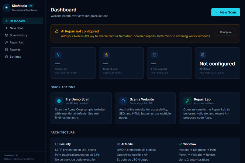Click the magnifier icon on Scan a Website
This screenshot has height=163, width=245.
[x=123, y=101]
